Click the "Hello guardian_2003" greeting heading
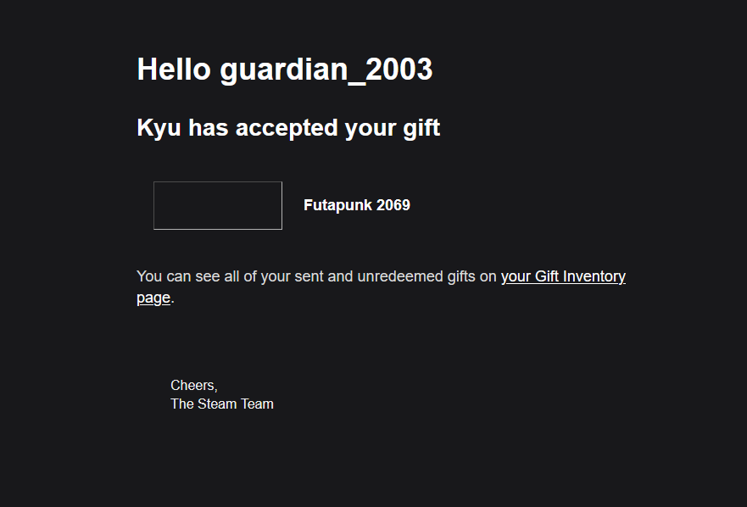This screenshot has width=747, height=507. tap(284, 70)
